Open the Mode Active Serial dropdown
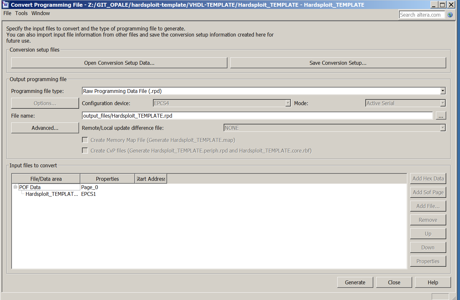Screen dimensions: 460x300 coord(443,103)
